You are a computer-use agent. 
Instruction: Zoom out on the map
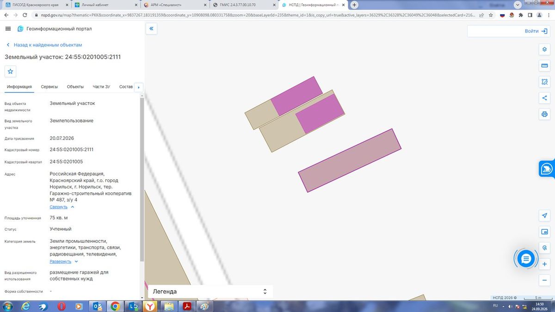[x=544, y=281]
